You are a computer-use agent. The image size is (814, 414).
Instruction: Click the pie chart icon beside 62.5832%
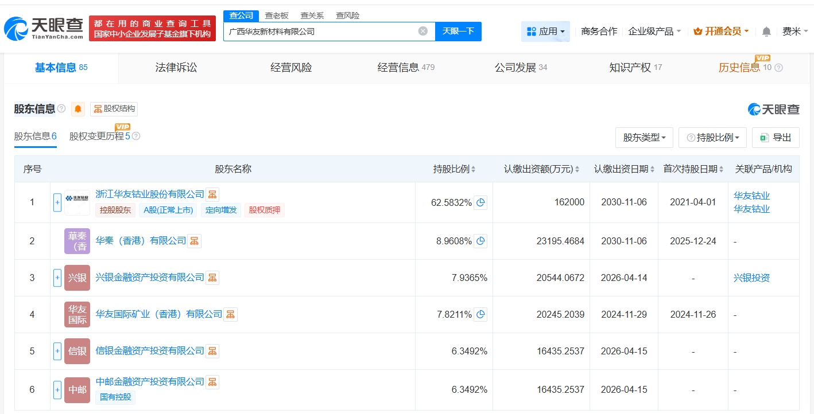481,202
